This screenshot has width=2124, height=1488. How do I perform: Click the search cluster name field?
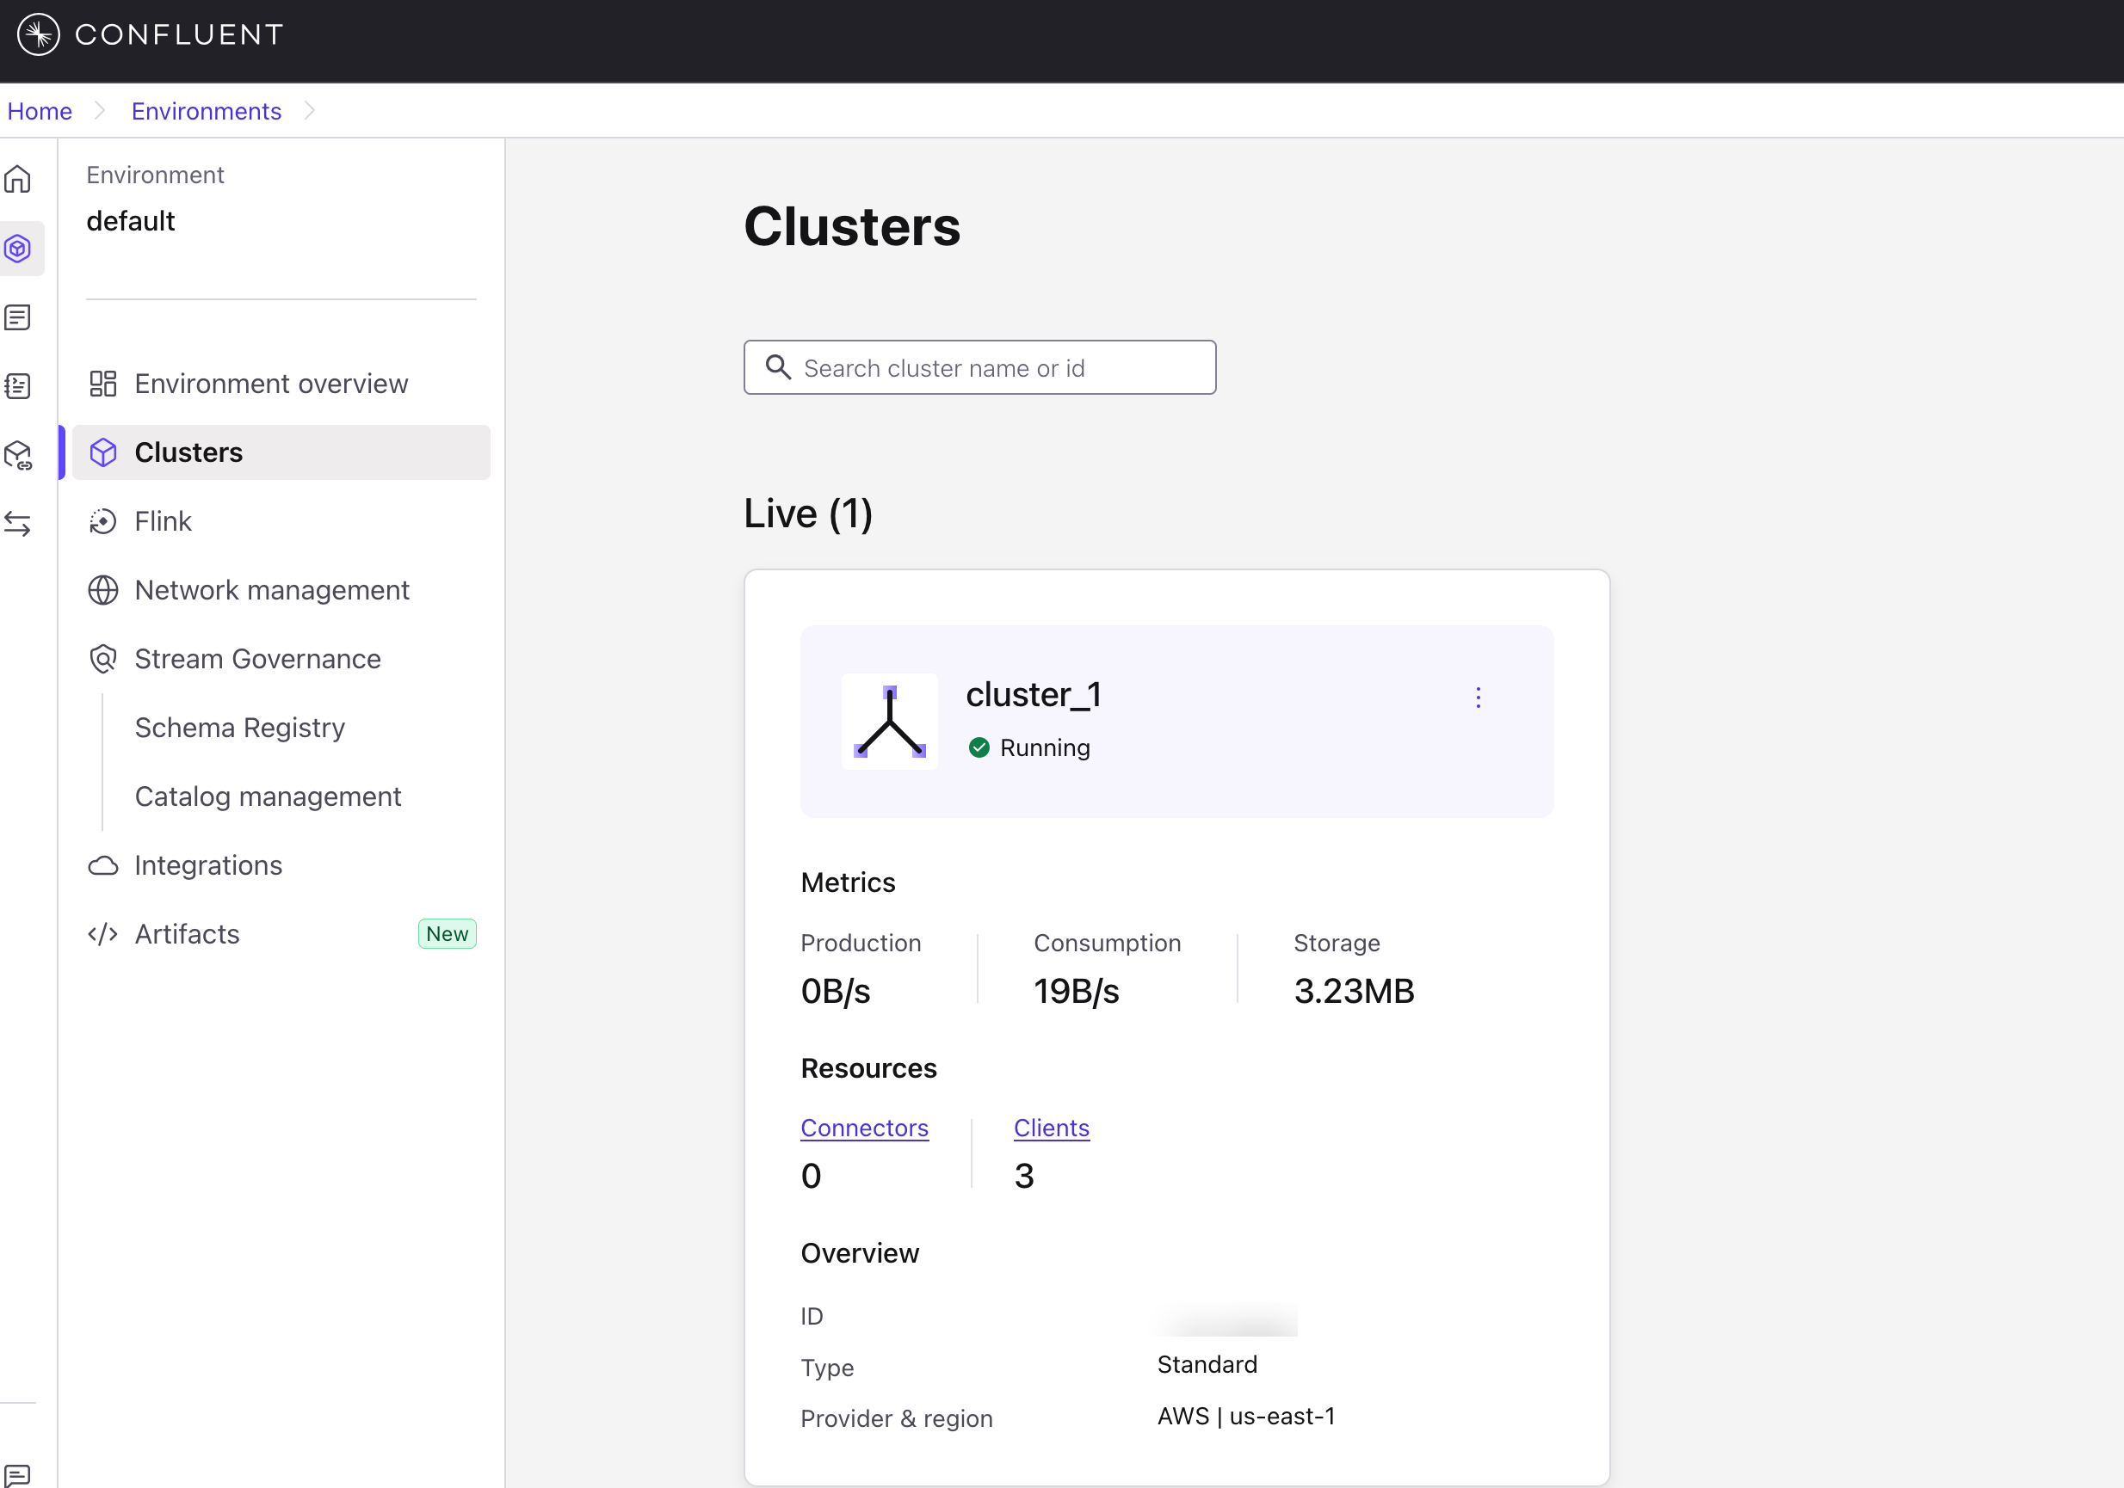979,367
